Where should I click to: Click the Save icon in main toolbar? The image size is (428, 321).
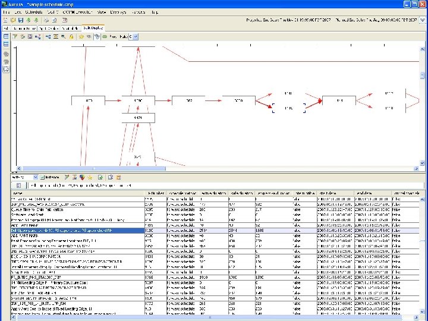click(20, 20)
